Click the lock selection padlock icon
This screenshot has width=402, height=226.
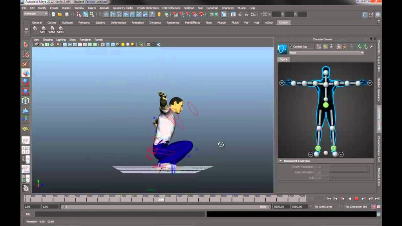click(159, 15)
